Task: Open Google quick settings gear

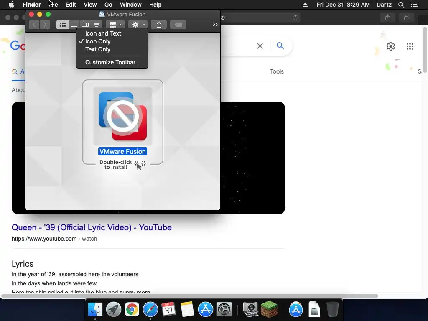Action: point(391,46)
